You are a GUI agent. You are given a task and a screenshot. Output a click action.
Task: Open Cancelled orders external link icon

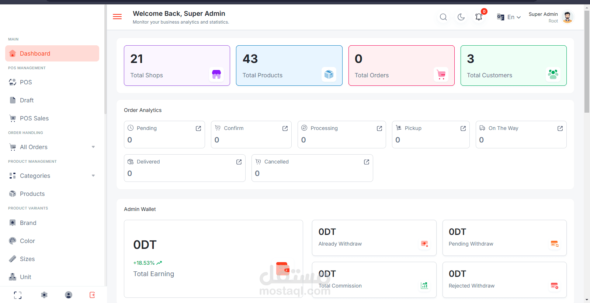point(367,162)
